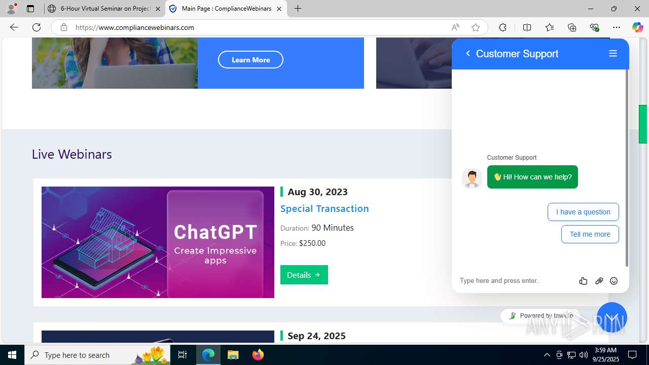Turn on Read aloud for this page
Viewport: 649px width, 365px height.
455,27
